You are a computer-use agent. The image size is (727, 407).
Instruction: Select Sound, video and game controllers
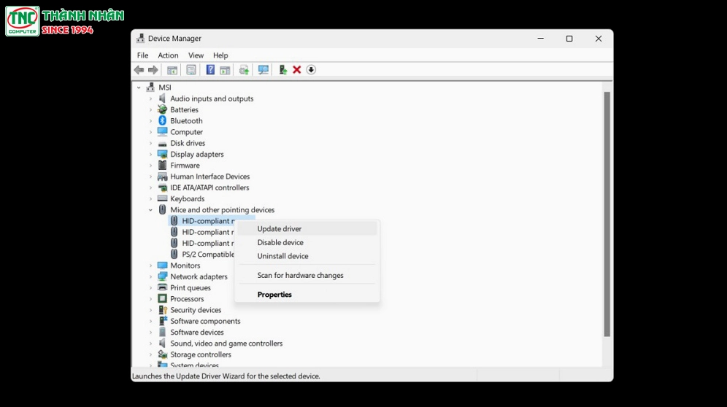pos(226,344)
